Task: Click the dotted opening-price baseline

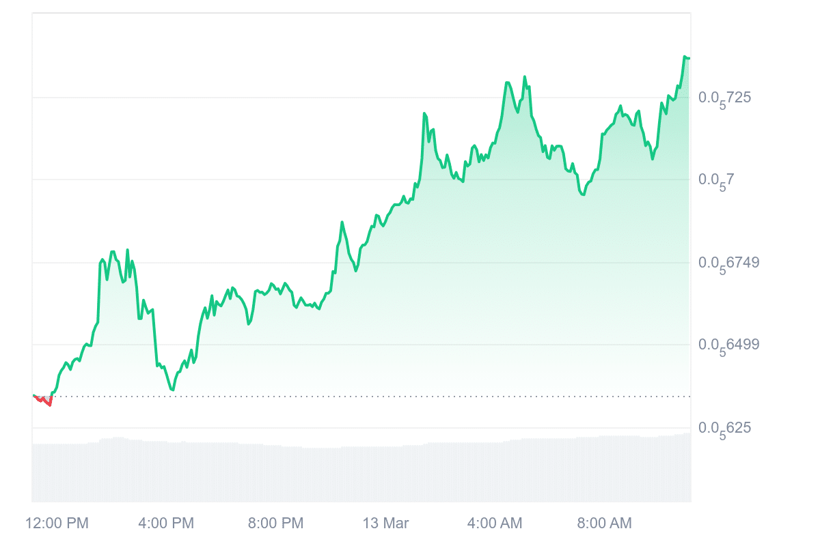Action: (342, 396)
